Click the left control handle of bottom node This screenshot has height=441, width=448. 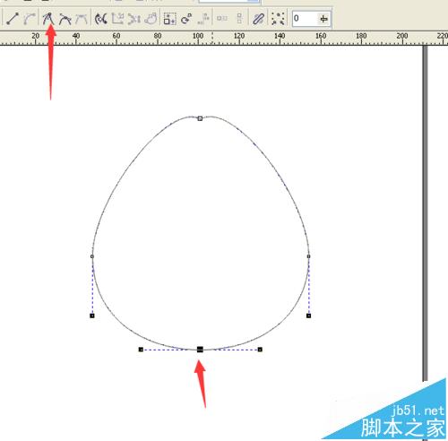141,350
